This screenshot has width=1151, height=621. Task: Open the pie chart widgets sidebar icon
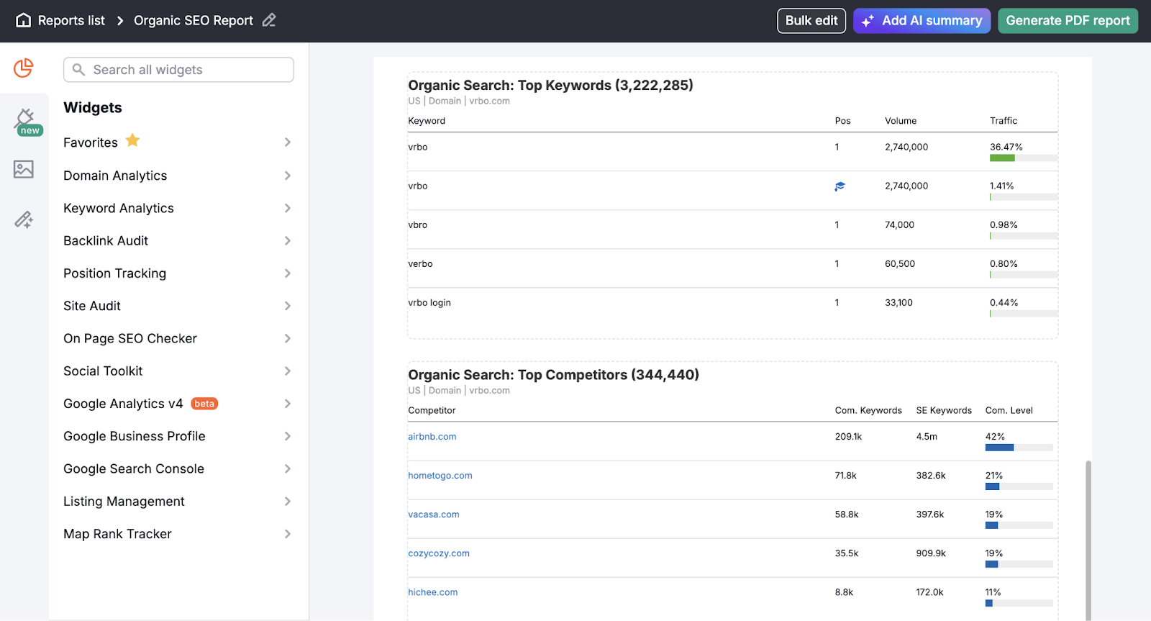point(24,68)
